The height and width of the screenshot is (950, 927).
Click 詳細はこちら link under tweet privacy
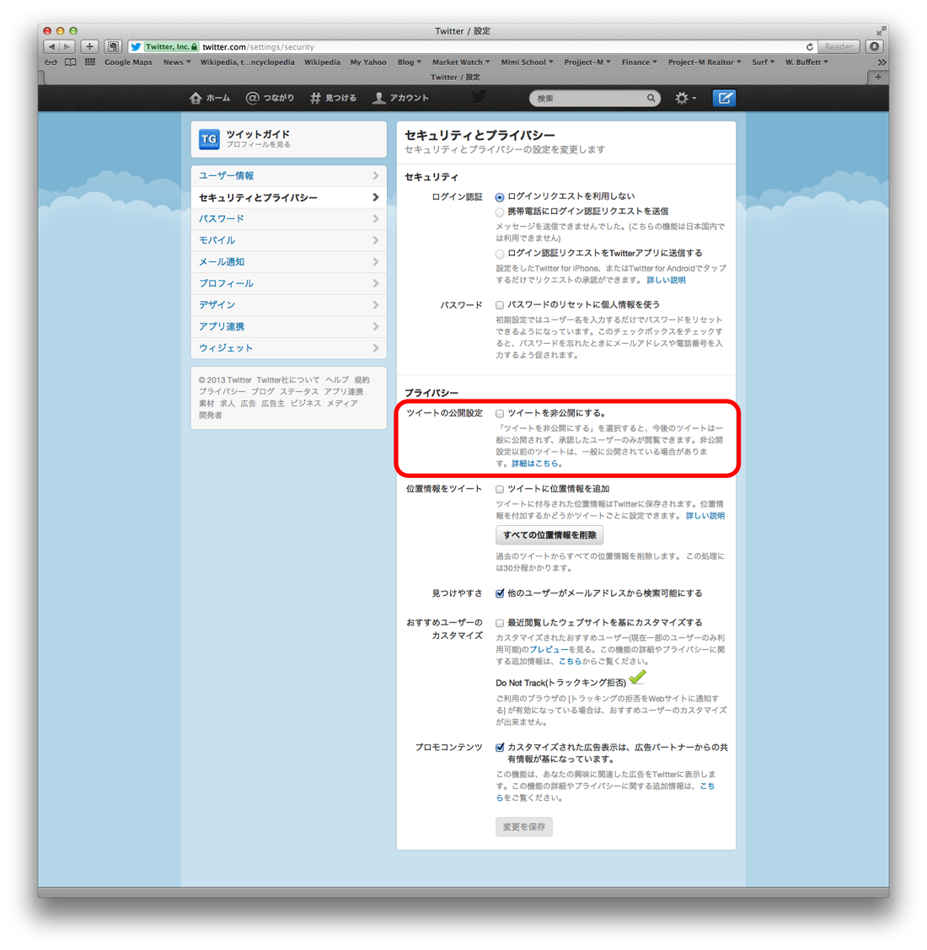(537, 464)
